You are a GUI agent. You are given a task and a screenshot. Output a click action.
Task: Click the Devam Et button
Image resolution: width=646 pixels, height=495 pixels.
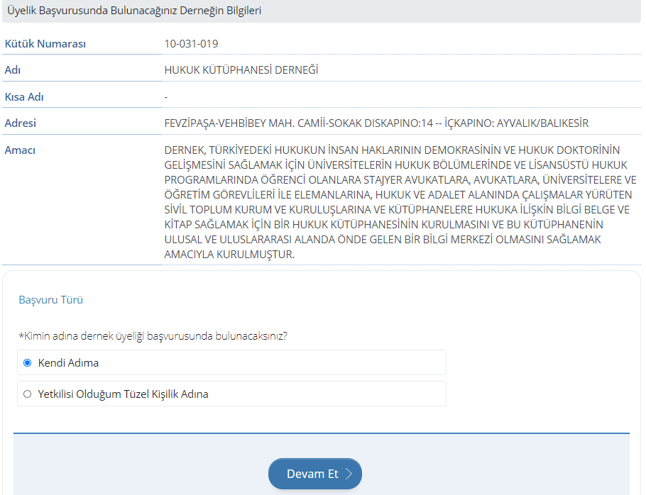(314, 474)
